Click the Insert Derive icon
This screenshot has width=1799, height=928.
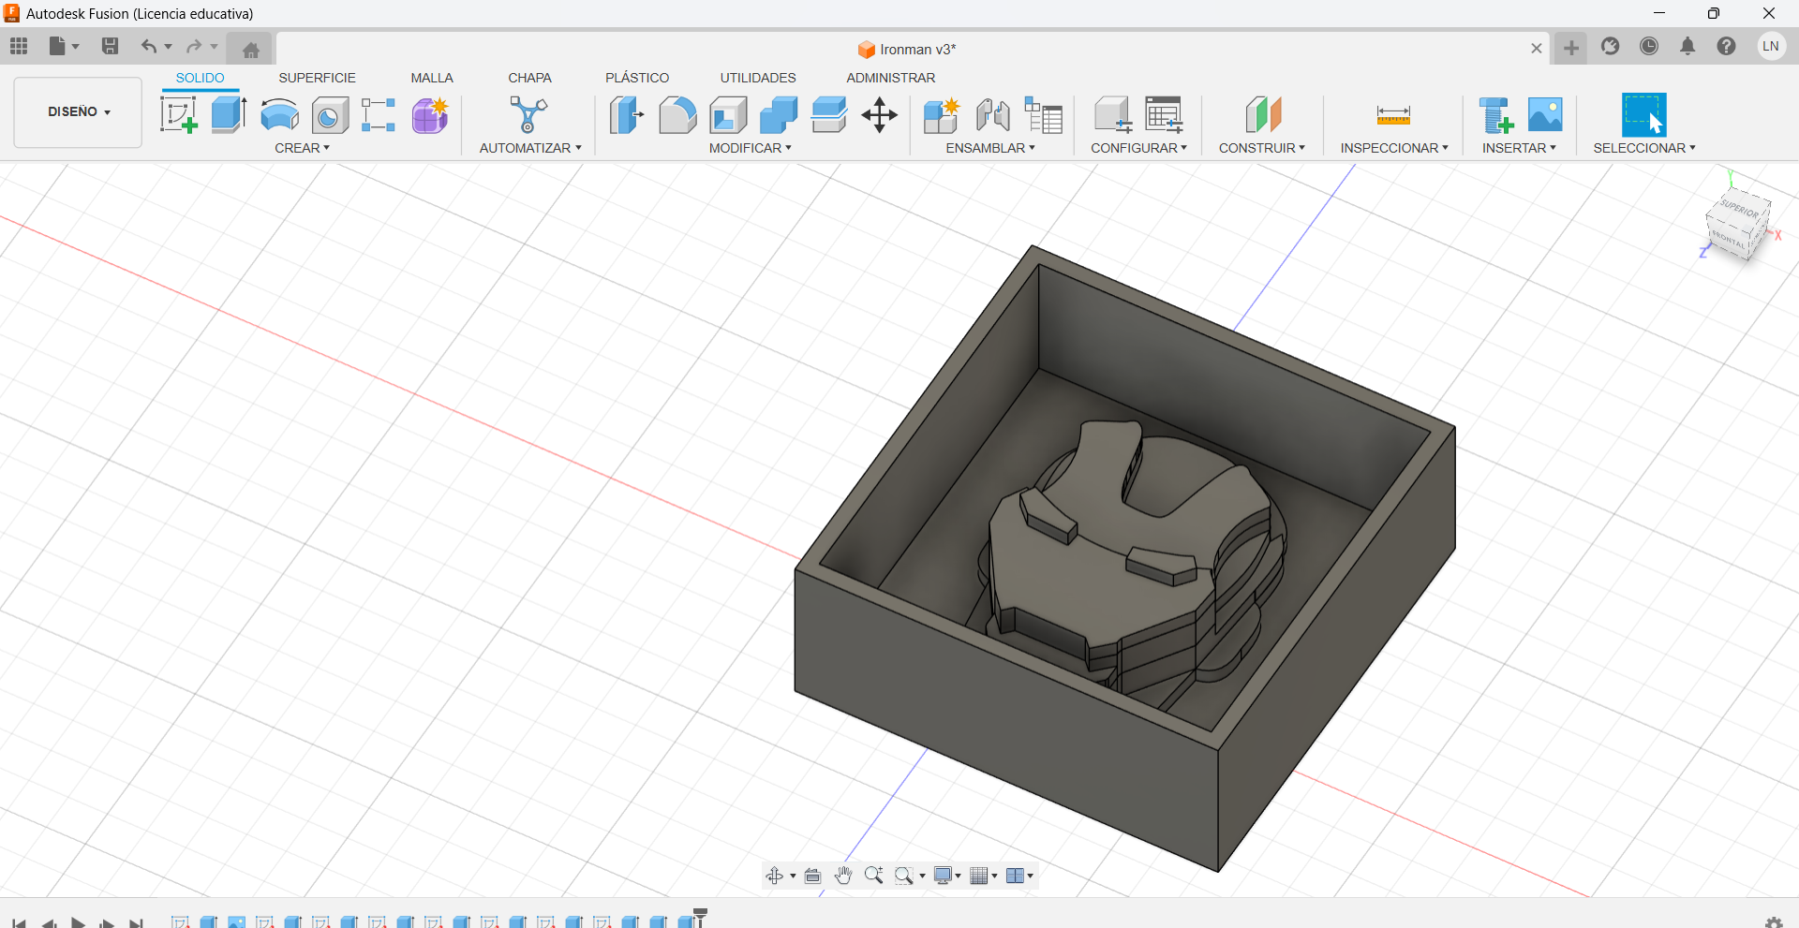(1496, 115)
